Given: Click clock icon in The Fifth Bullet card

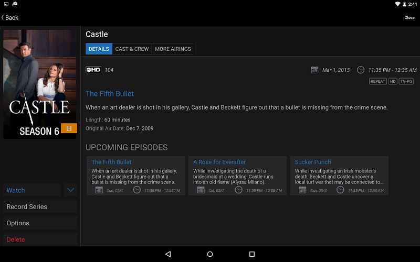Looking at the screenshot, I should point(137,190).
